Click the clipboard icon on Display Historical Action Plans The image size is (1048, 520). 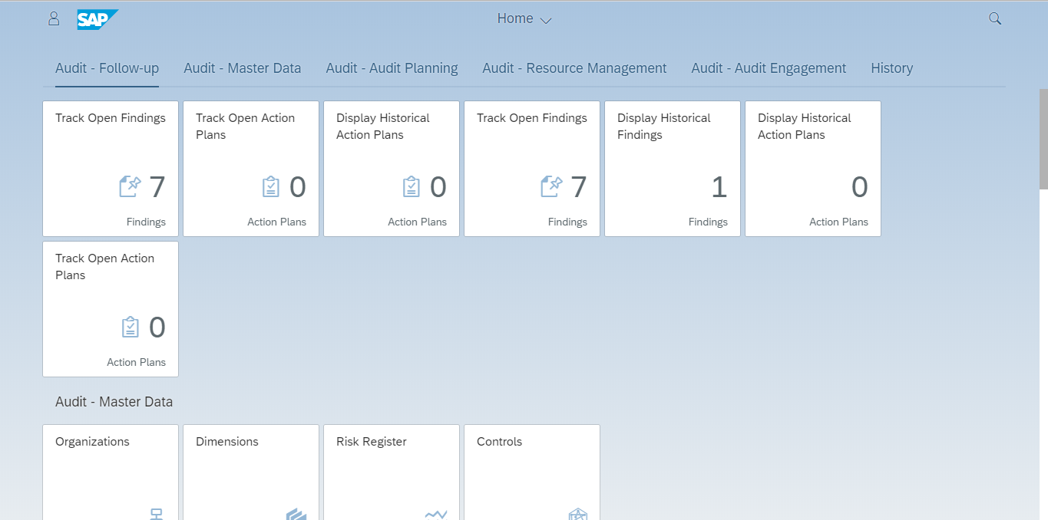(x=412, y=186)
